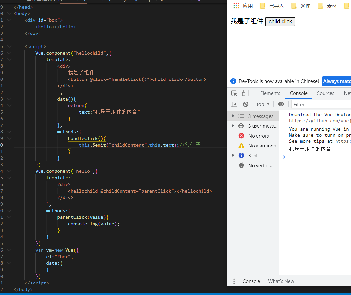
Task: Collapse the div id="box" fold arrow
Action: coord(9,20)
